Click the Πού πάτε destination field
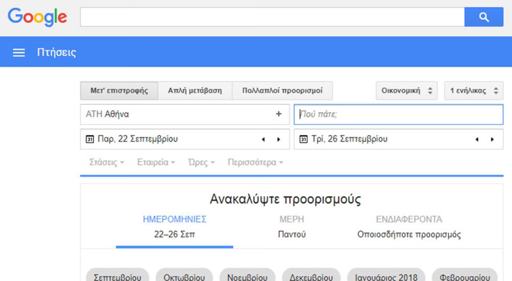 coord(399,114)
